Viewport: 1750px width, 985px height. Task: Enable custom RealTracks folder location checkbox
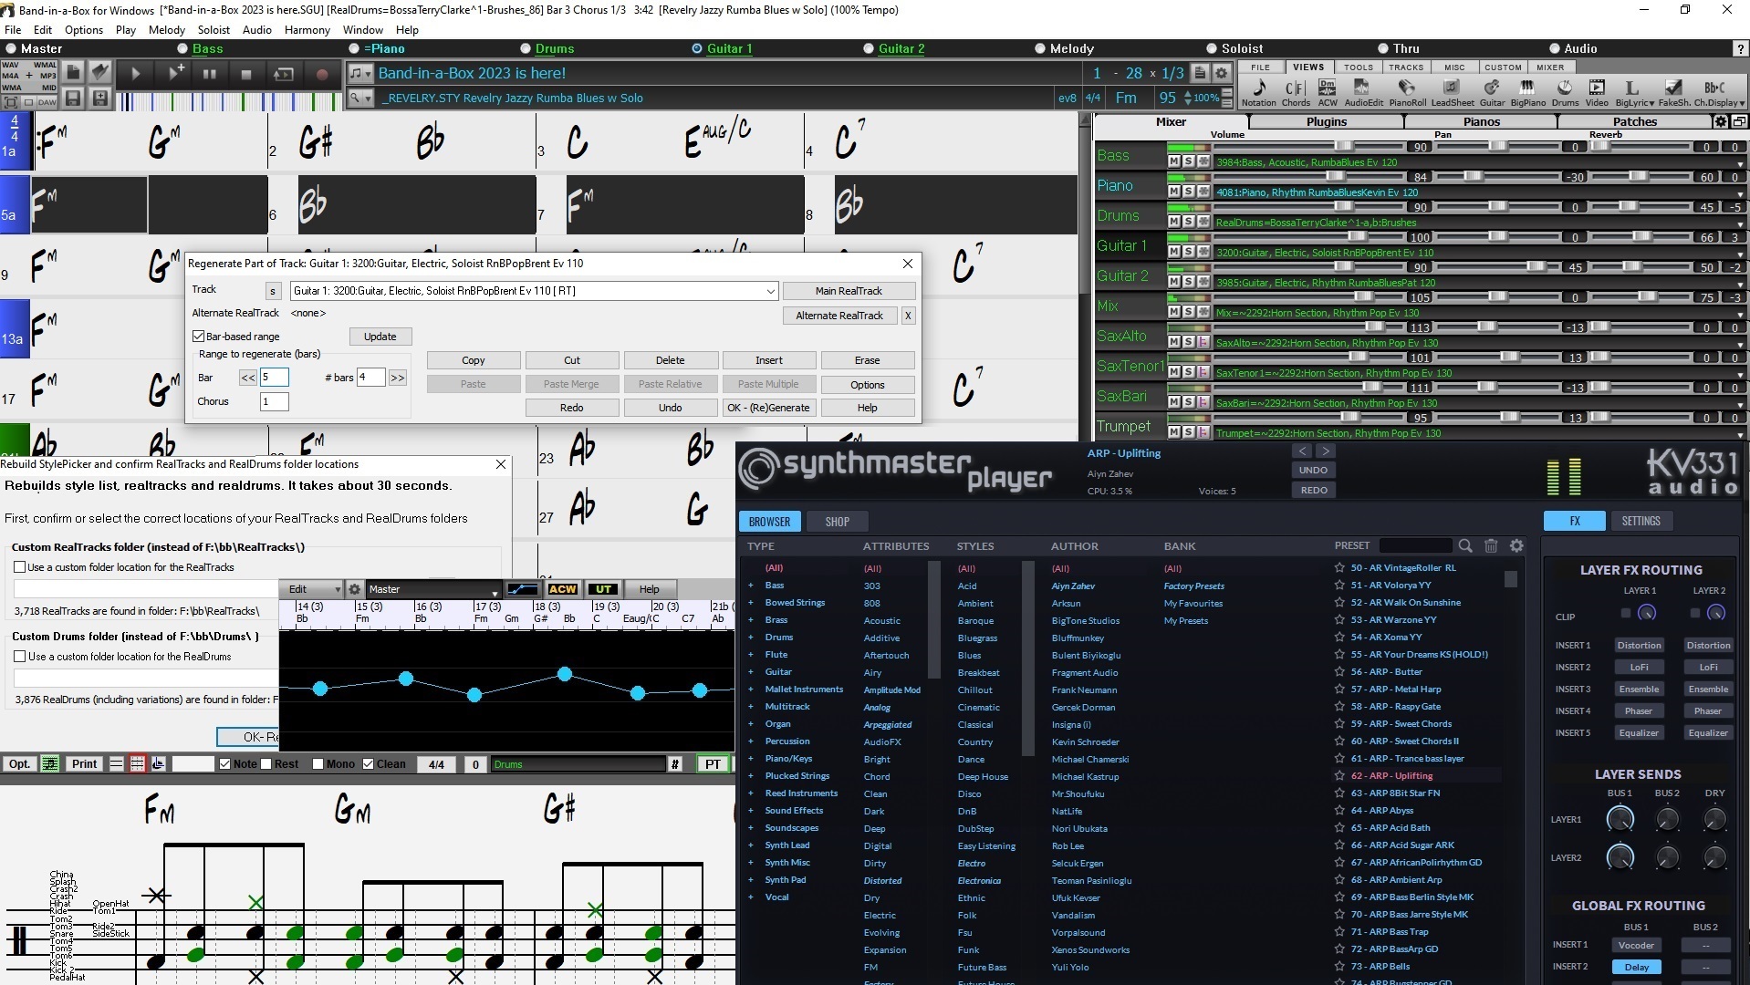pyautogui.click(x=19, y=567)
